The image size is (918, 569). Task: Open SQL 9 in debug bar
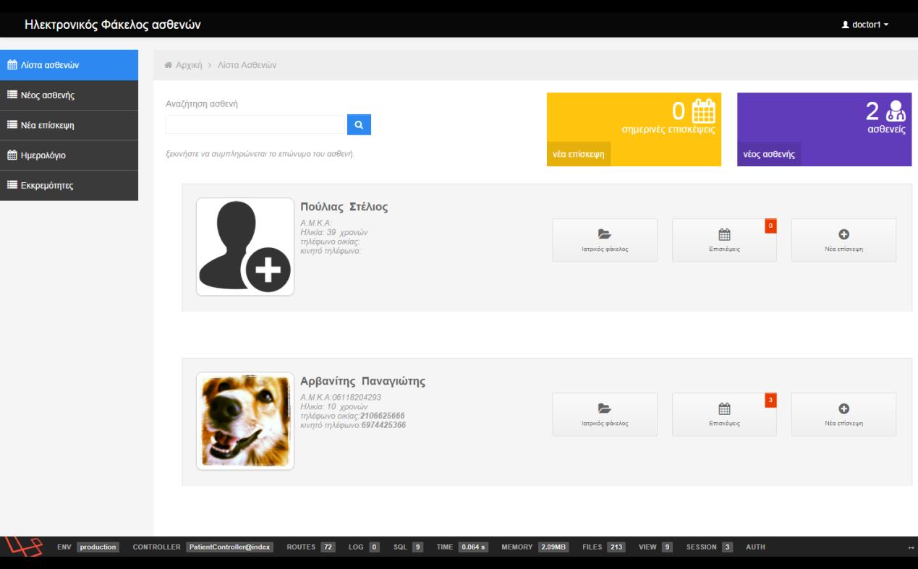408,547
